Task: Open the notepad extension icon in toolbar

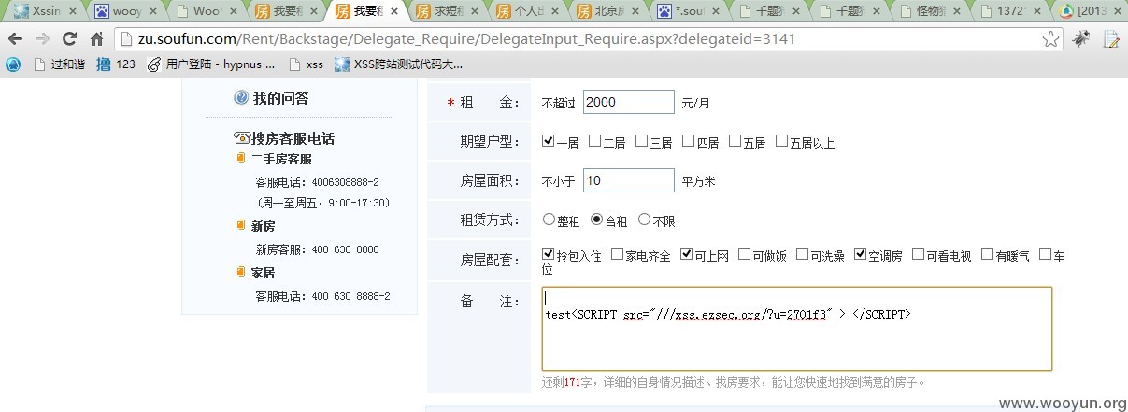Action: point(1111,39)
